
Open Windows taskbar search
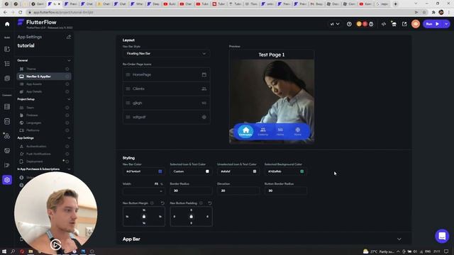click(13, 251)
